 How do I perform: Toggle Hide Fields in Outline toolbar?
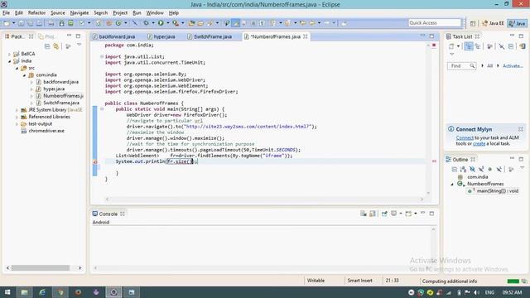tap(472, 169)
